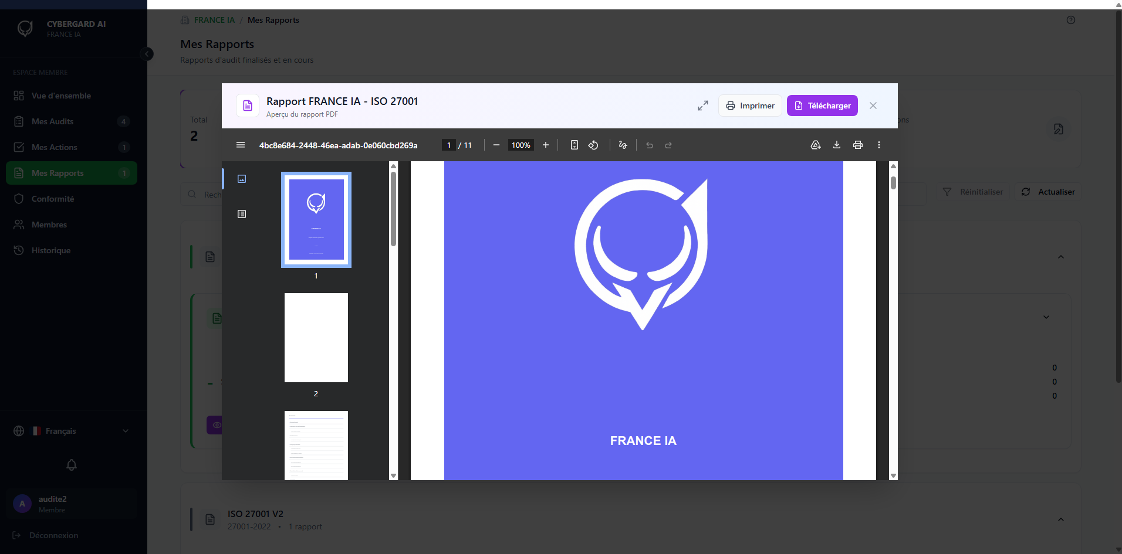
Task: Zoom out of the PDF
Action: pos(496,145)
